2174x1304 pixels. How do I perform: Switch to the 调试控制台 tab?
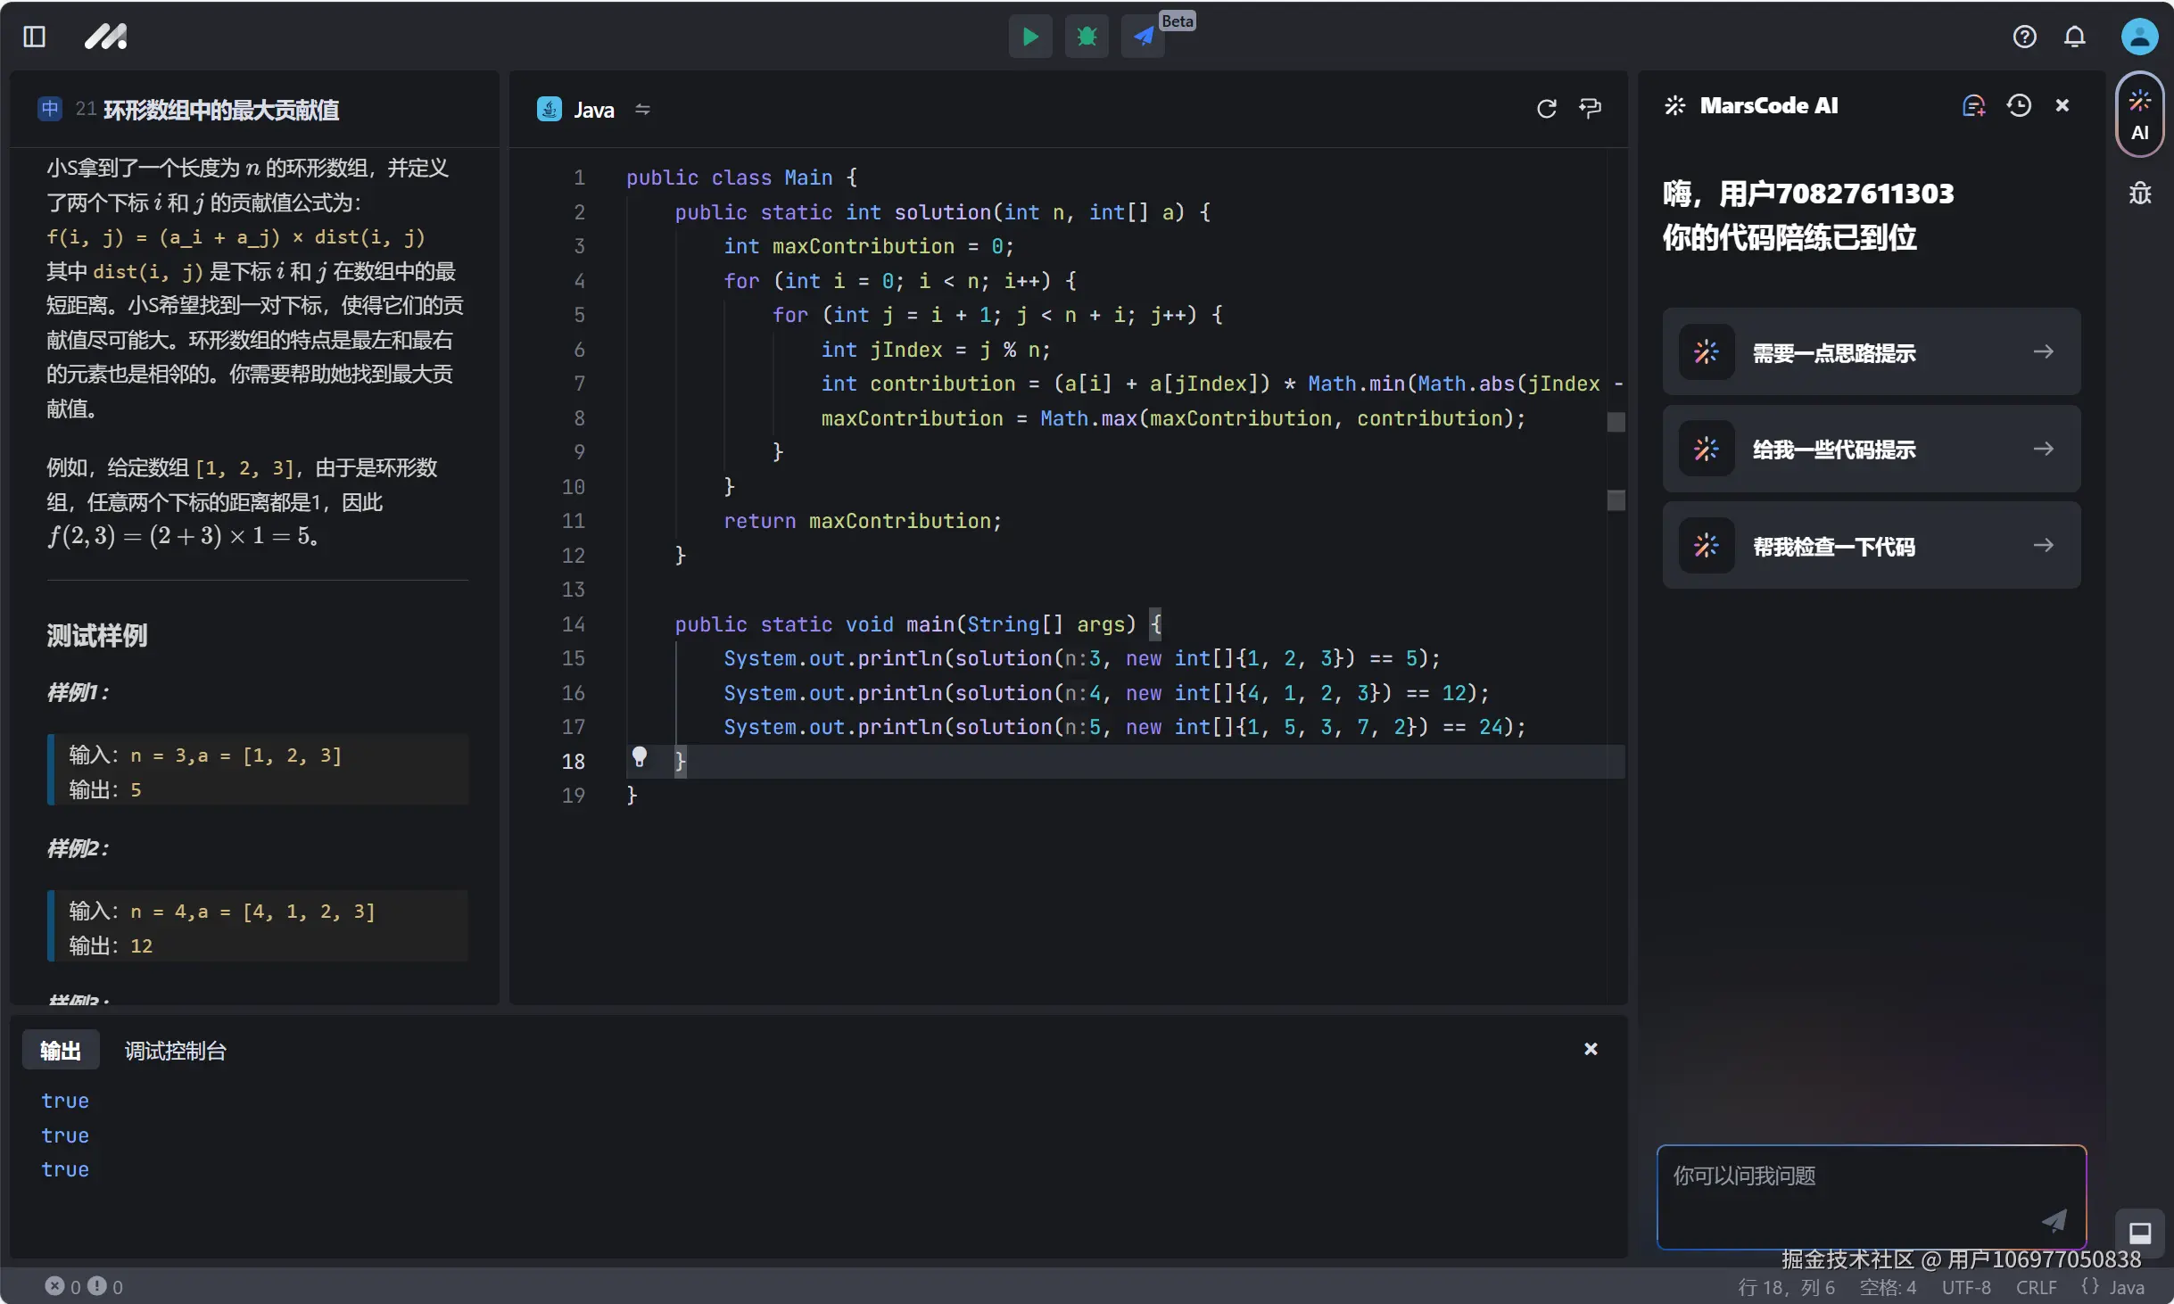click(x=175, y=1051)
